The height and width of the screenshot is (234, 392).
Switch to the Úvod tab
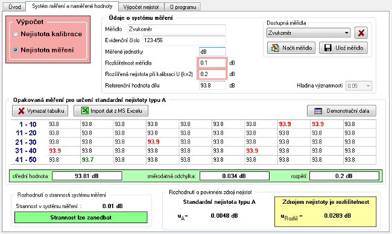(14, 7)
